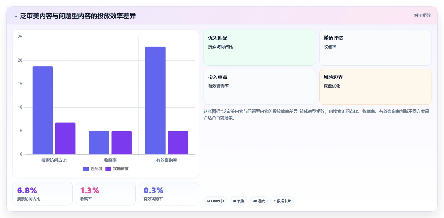This screenshot has width=444, height=218.
Task: Toggle the 匹配度 legend entry
Action: (x=93, y=169)
